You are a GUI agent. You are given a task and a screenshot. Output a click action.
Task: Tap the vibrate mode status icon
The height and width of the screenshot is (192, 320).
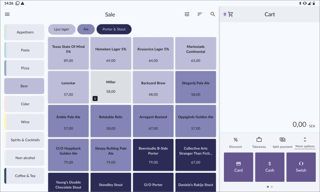click(305, 3)
